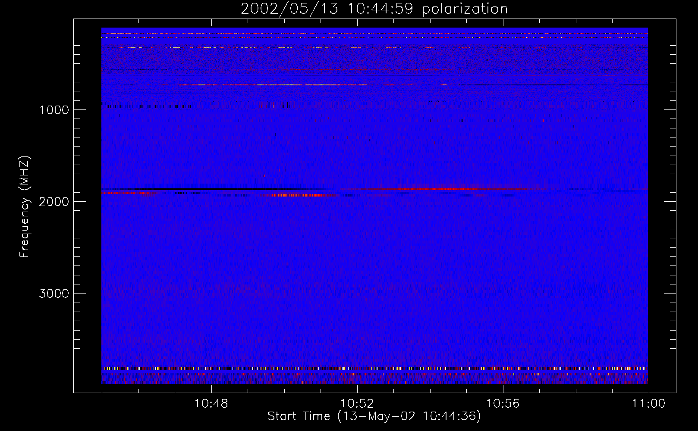
Task: Click the 10:48 time tick label
Action: pyautogui.click(x=211, y=404)
